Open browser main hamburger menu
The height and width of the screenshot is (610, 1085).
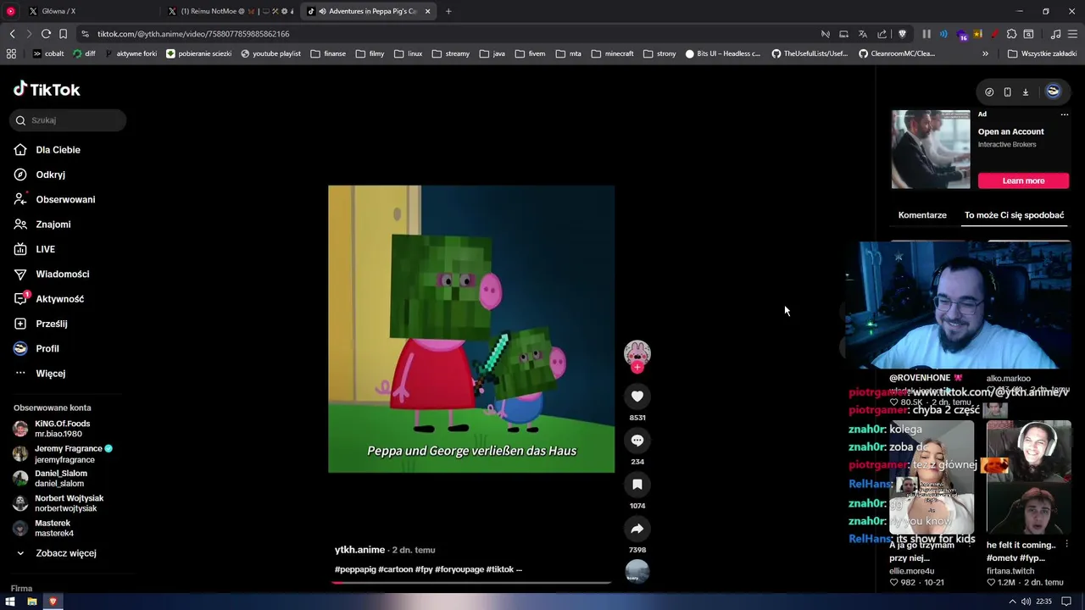[1073, 34]
